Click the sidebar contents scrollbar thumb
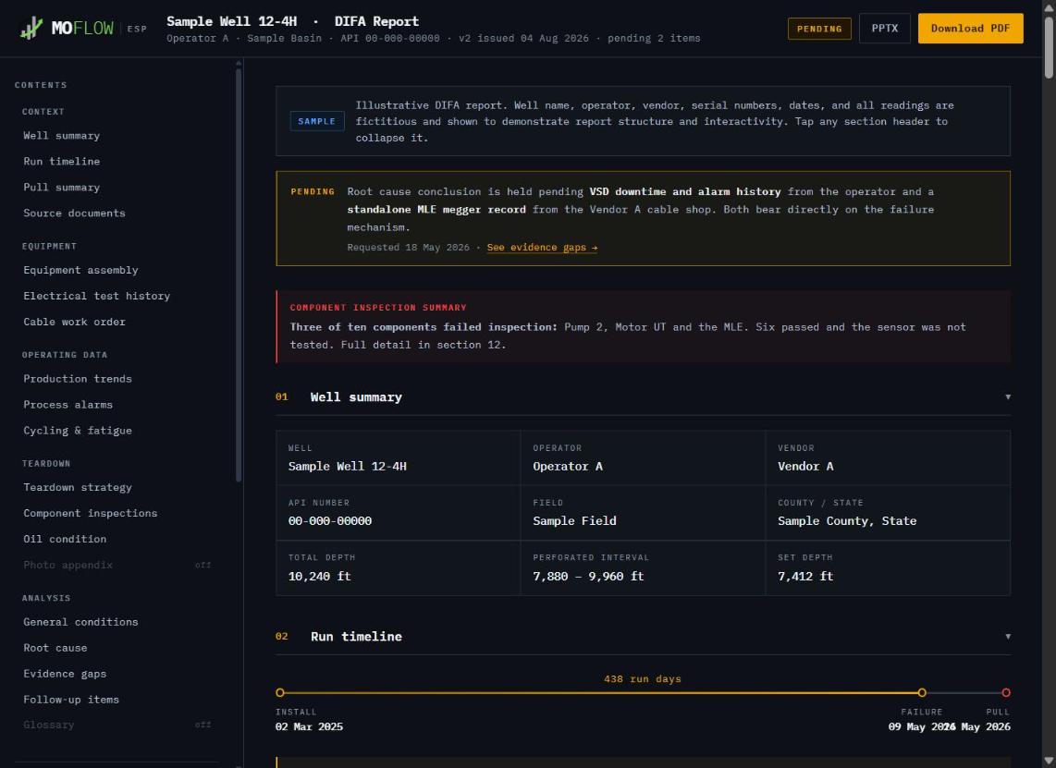1056x768 pixels. coord(239,274)
